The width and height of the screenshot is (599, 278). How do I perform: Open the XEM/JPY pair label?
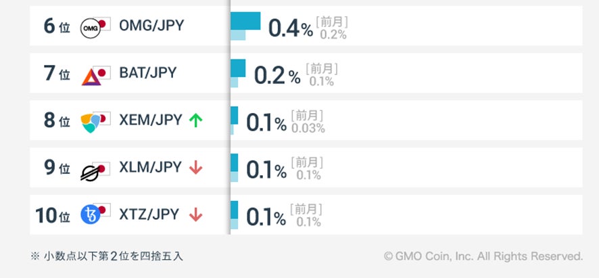[150, 120]
